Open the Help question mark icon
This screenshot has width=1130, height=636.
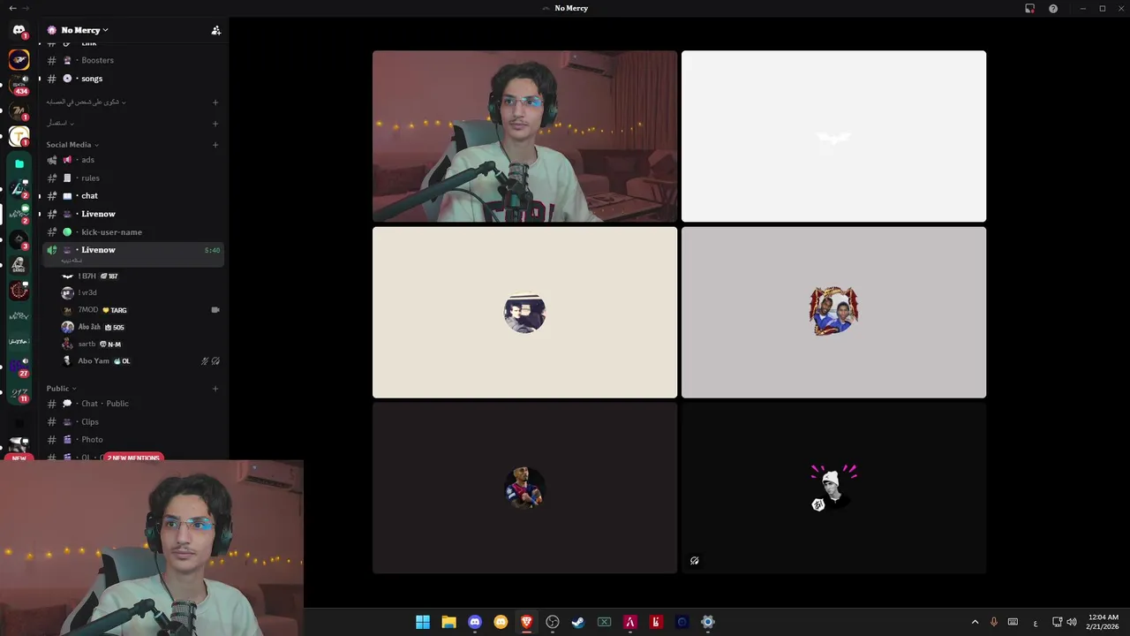point(1053,8)
